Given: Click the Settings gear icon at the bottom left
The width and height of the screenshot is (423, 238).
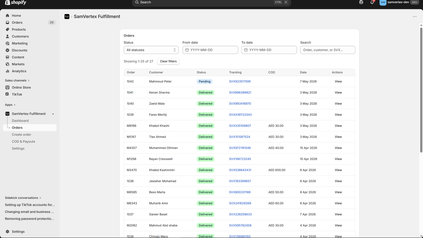Looking at the screenshot, I should 7,232.
